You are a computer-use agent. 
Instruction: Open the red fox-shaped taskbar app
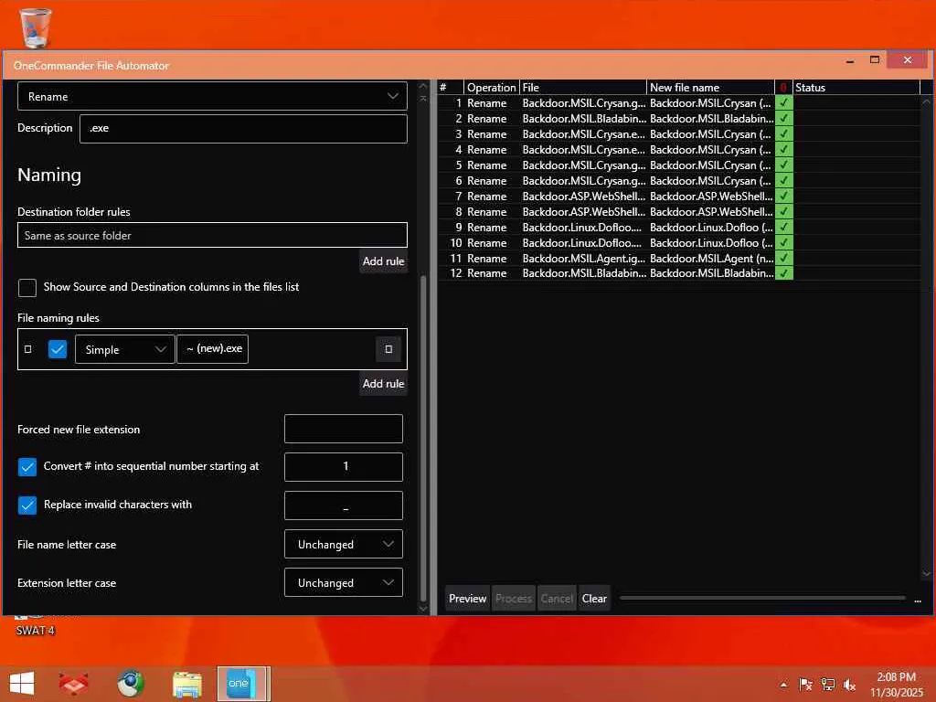click(73, 684)
